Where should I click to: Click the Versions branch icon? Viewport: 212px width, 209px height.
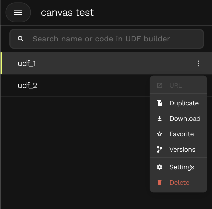[159, 149]
